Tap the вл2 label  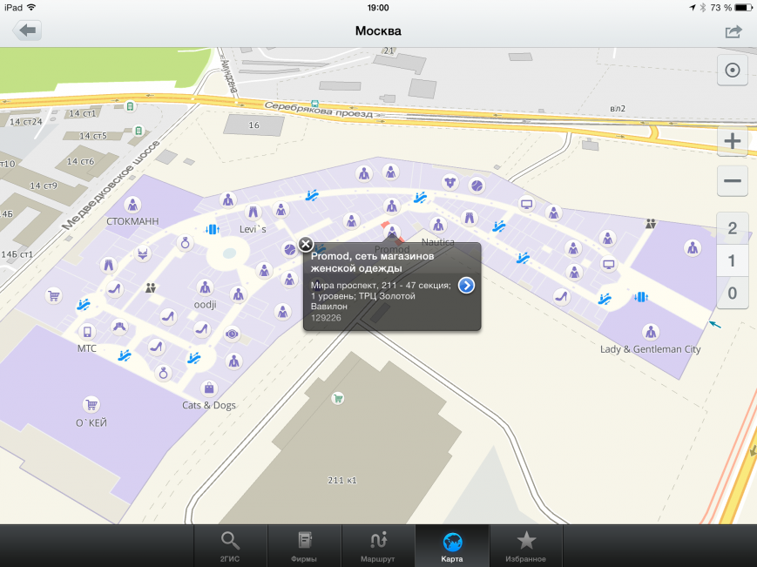coord(618,109)
